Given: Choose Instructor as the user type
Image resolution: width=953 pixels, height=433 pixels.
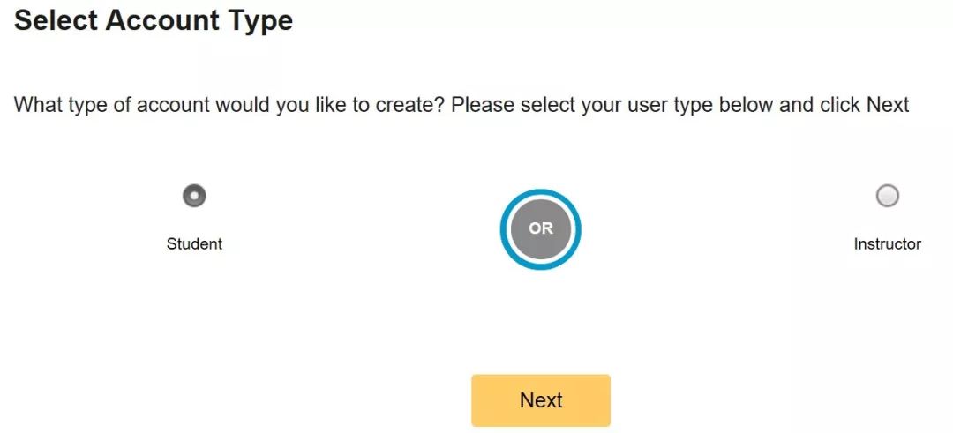Looking at the screenshot, I should click(888, 196).
